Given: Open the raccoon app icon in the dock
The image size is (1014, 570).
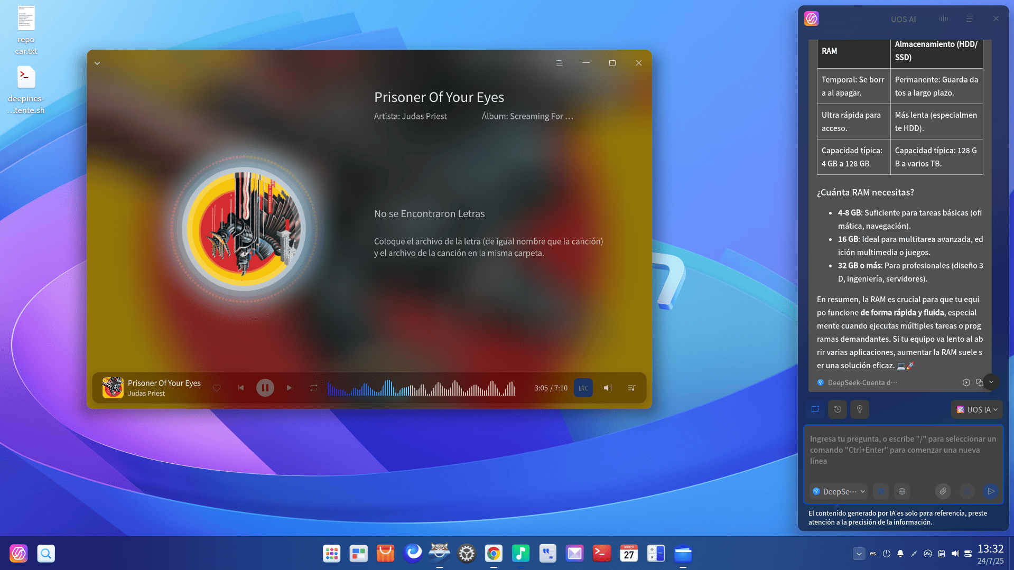Looking at the screenshot, I should (x=440, y=553).
